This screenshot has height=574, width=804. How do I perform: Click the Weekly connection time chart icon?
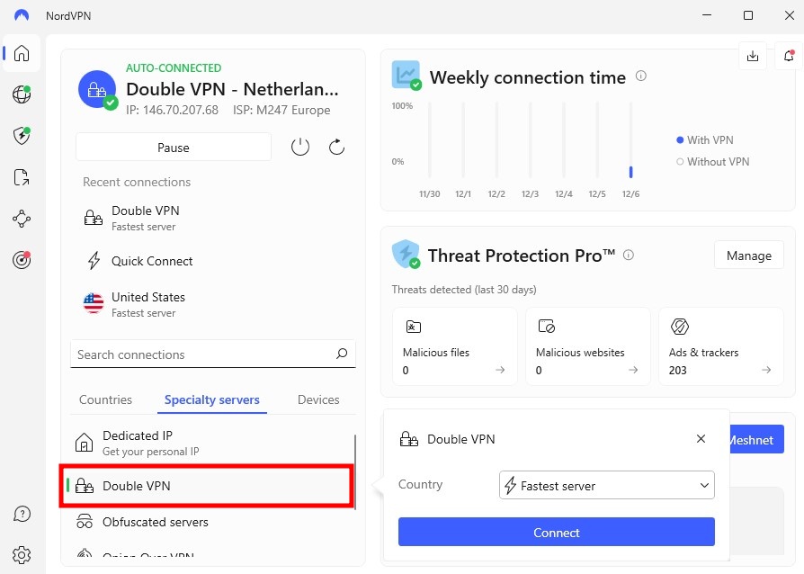(406, 75)
